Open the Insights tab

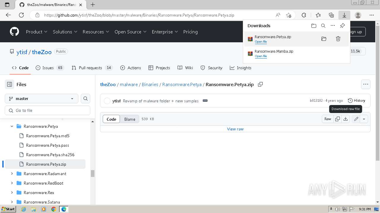pos(240,68)
